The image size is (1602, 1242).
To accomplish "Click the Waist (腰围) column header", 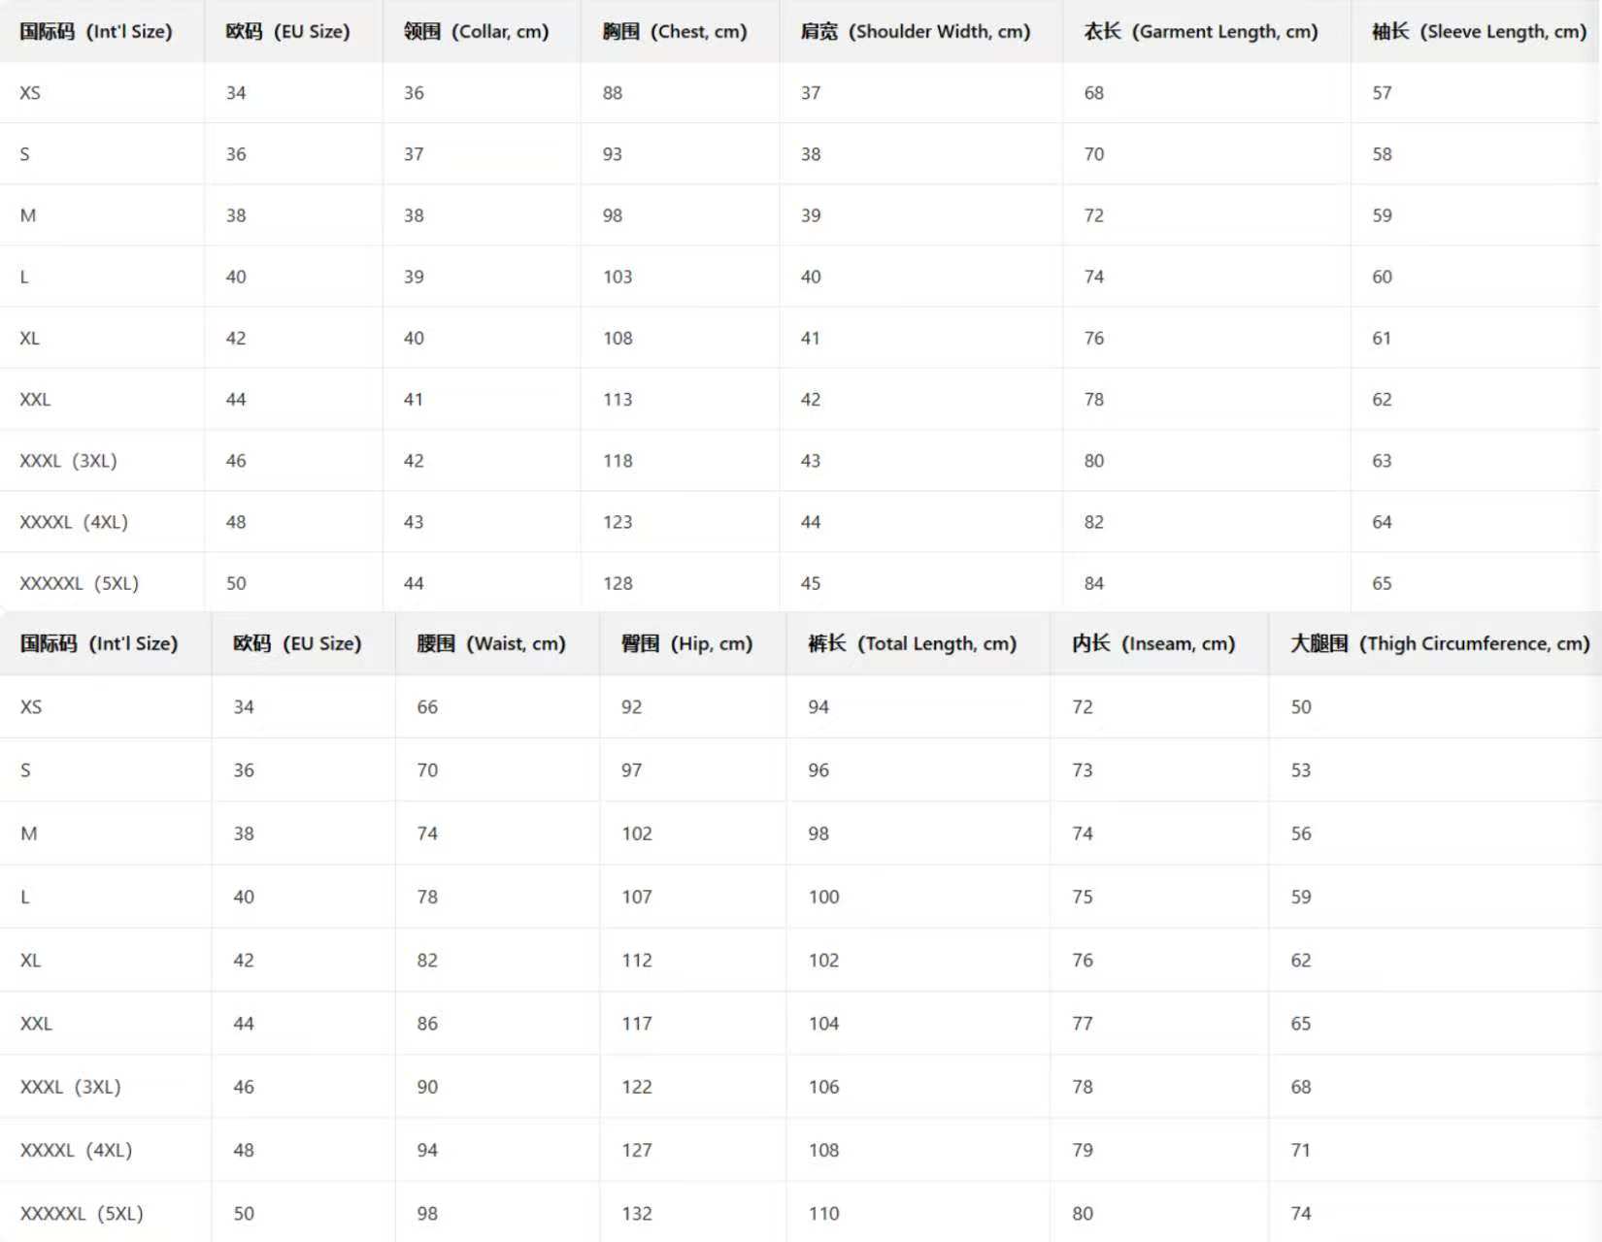I will [490, 643].
